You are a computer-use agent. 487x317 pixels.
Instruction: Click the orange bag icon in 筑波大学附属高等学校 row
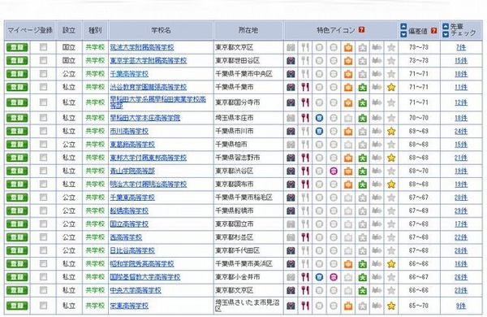click(348, 48)
